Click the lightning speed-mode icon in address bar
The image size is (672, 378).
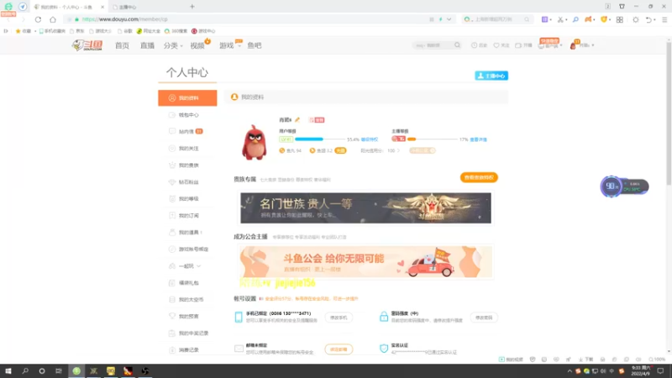click(x=440, y=19)
